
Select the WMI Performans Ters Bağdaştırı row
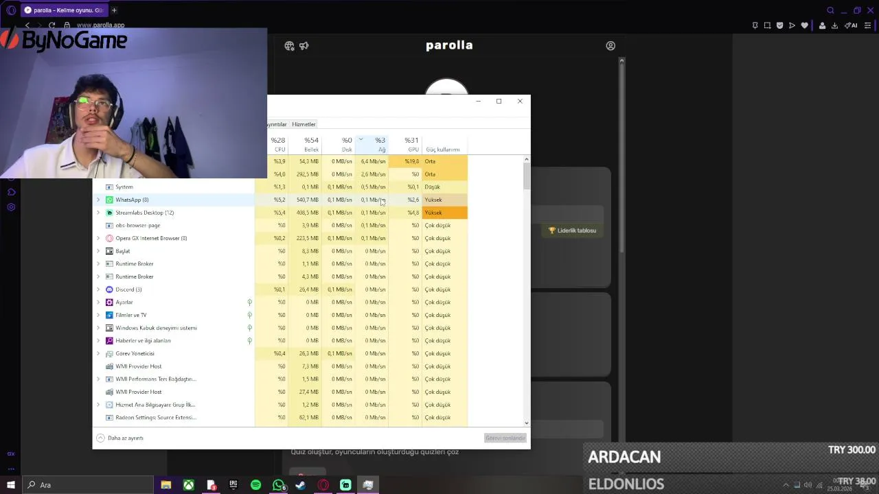[279, 379]
